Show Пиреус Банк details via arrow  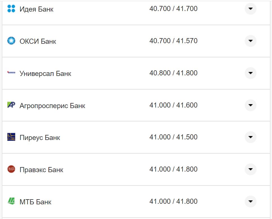[x=250, y=137]
